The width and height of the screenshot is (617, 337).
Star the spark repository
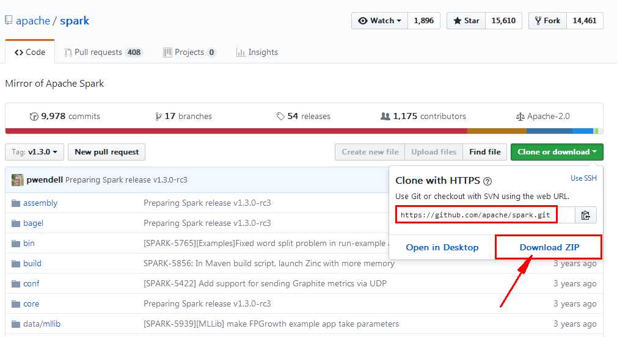tap(466, 21)
